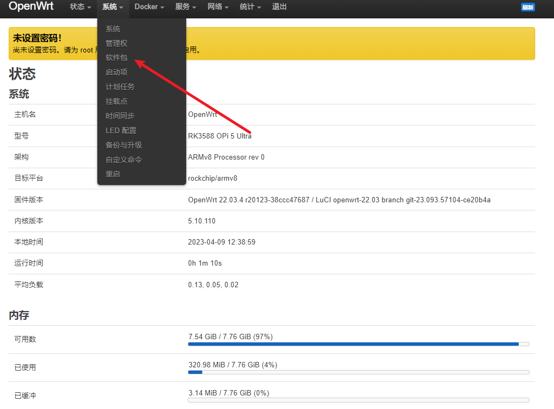Click the 未设置密码! warning heading
The image size is (554, 409).
[x=37, y=38]
